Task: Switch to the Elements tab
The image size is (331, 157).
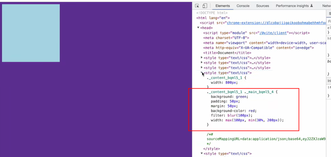Action: 223,6
